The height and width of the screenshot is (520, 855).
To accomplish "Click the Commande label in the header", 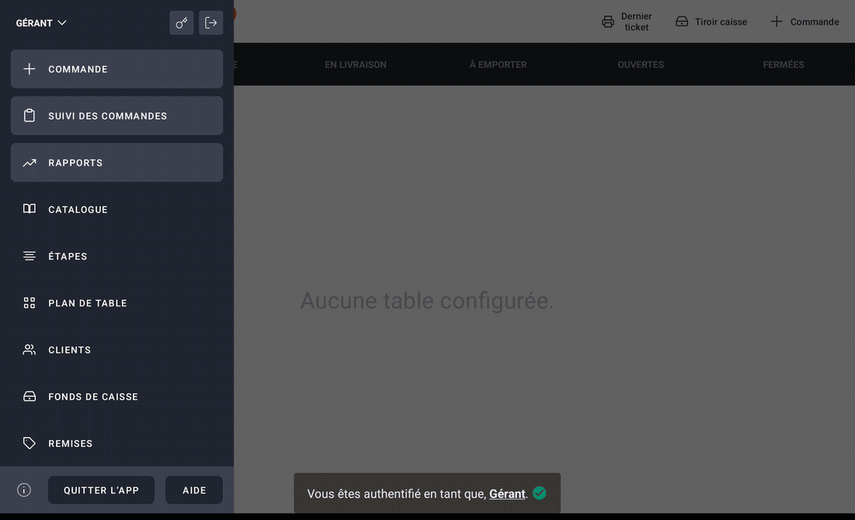I will [x=815, y=22].
